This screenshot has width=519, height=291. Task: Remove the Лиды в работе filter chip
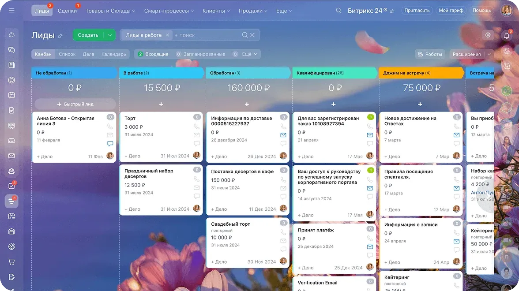point(167,35)
